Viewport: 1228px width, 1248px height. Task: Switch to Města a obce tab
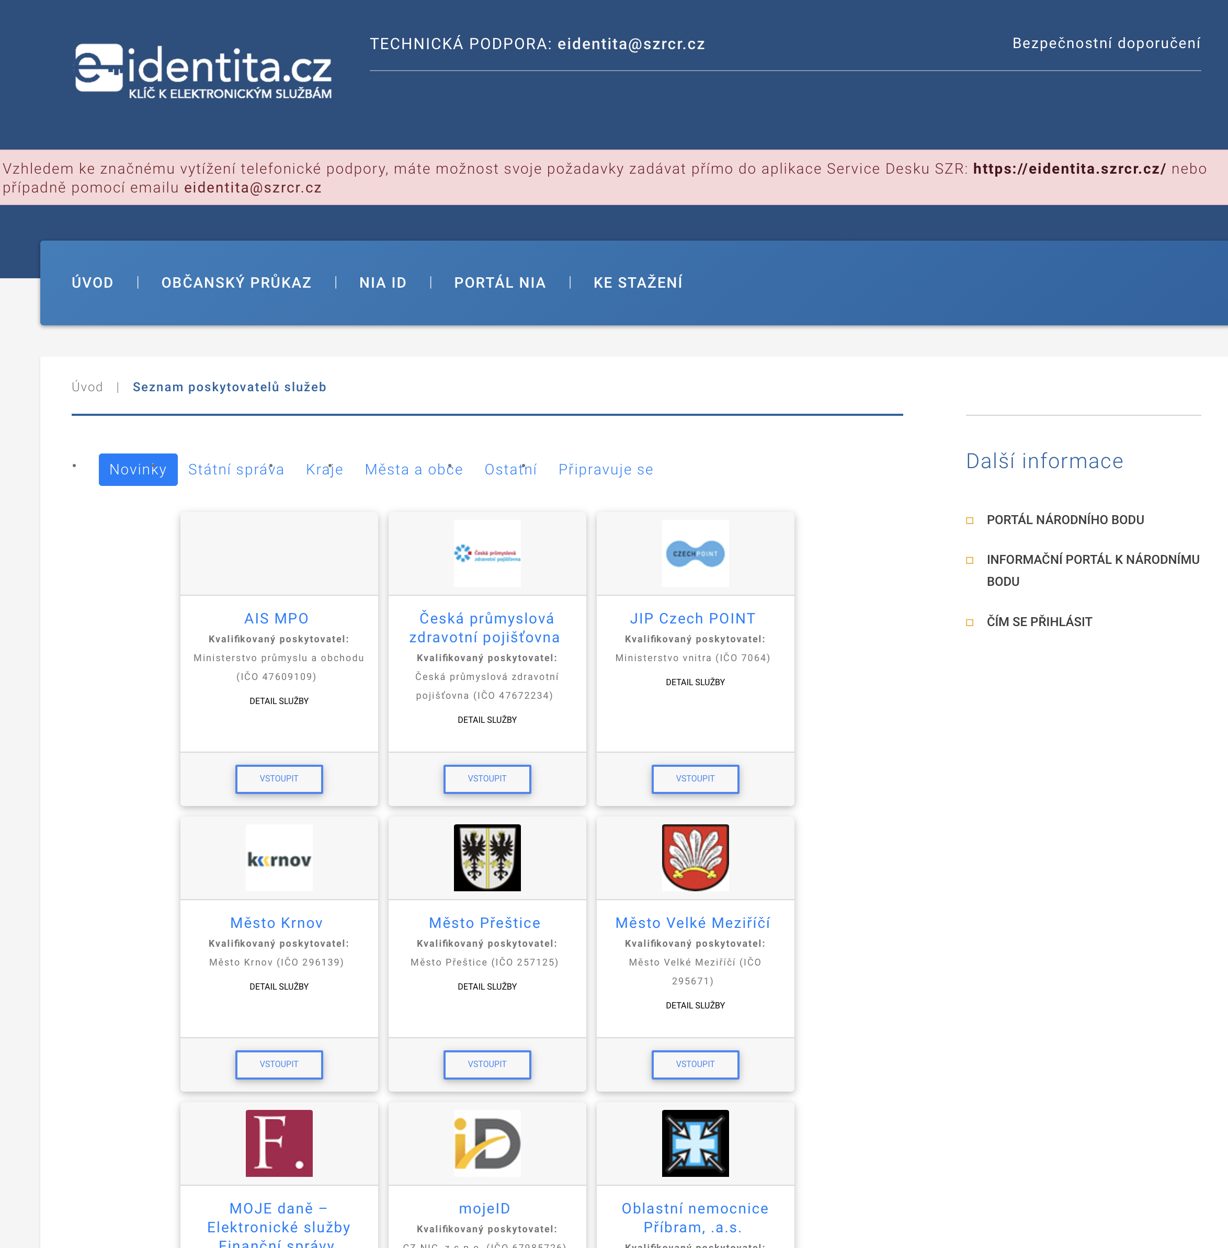coord(413,470)
